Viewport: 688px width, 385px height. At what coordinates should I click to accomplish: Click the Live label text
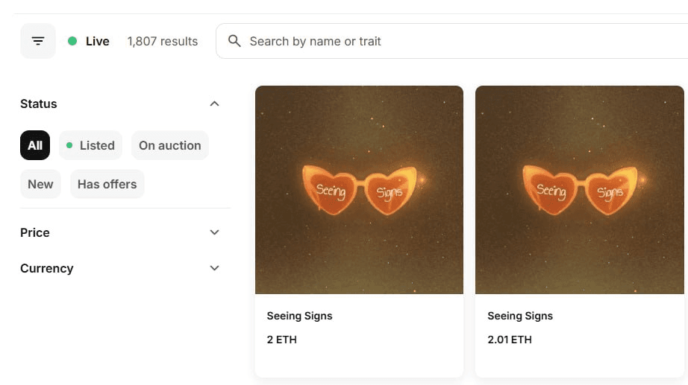pyautogui.click(x=98, y=41)
